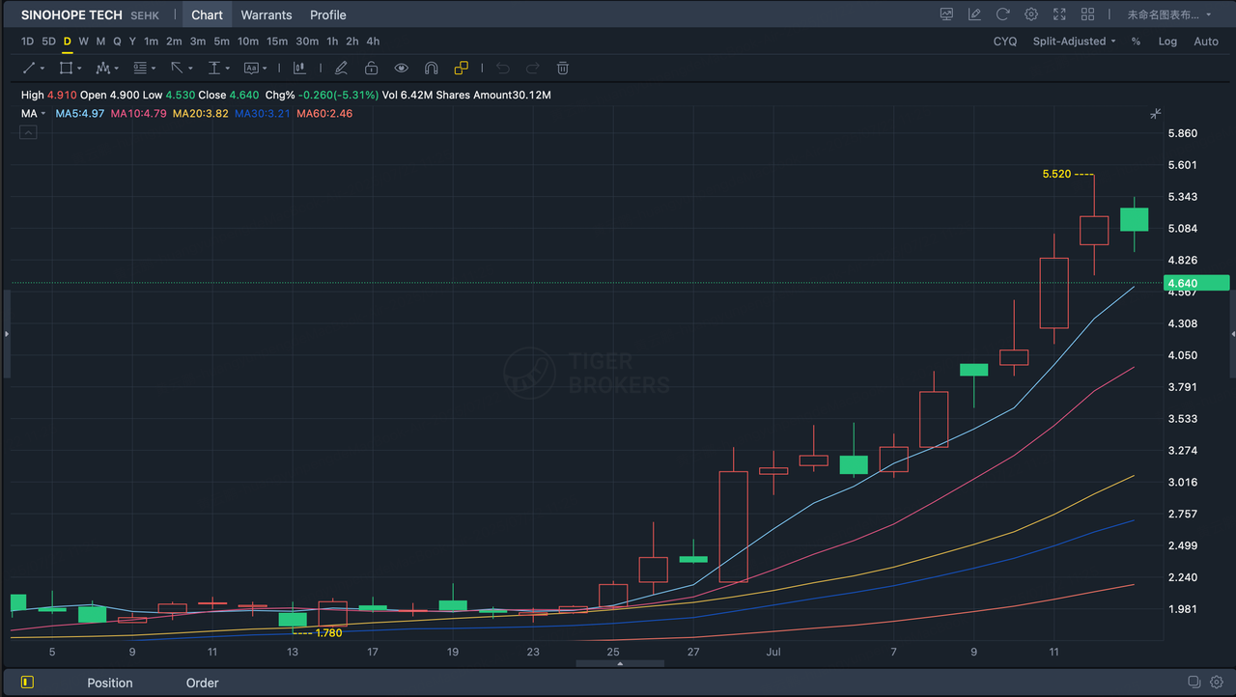Screen dimensions: 1236x697
Task: Click the MA20:3.82 yellow indicator label
Action: pos(201,114)
